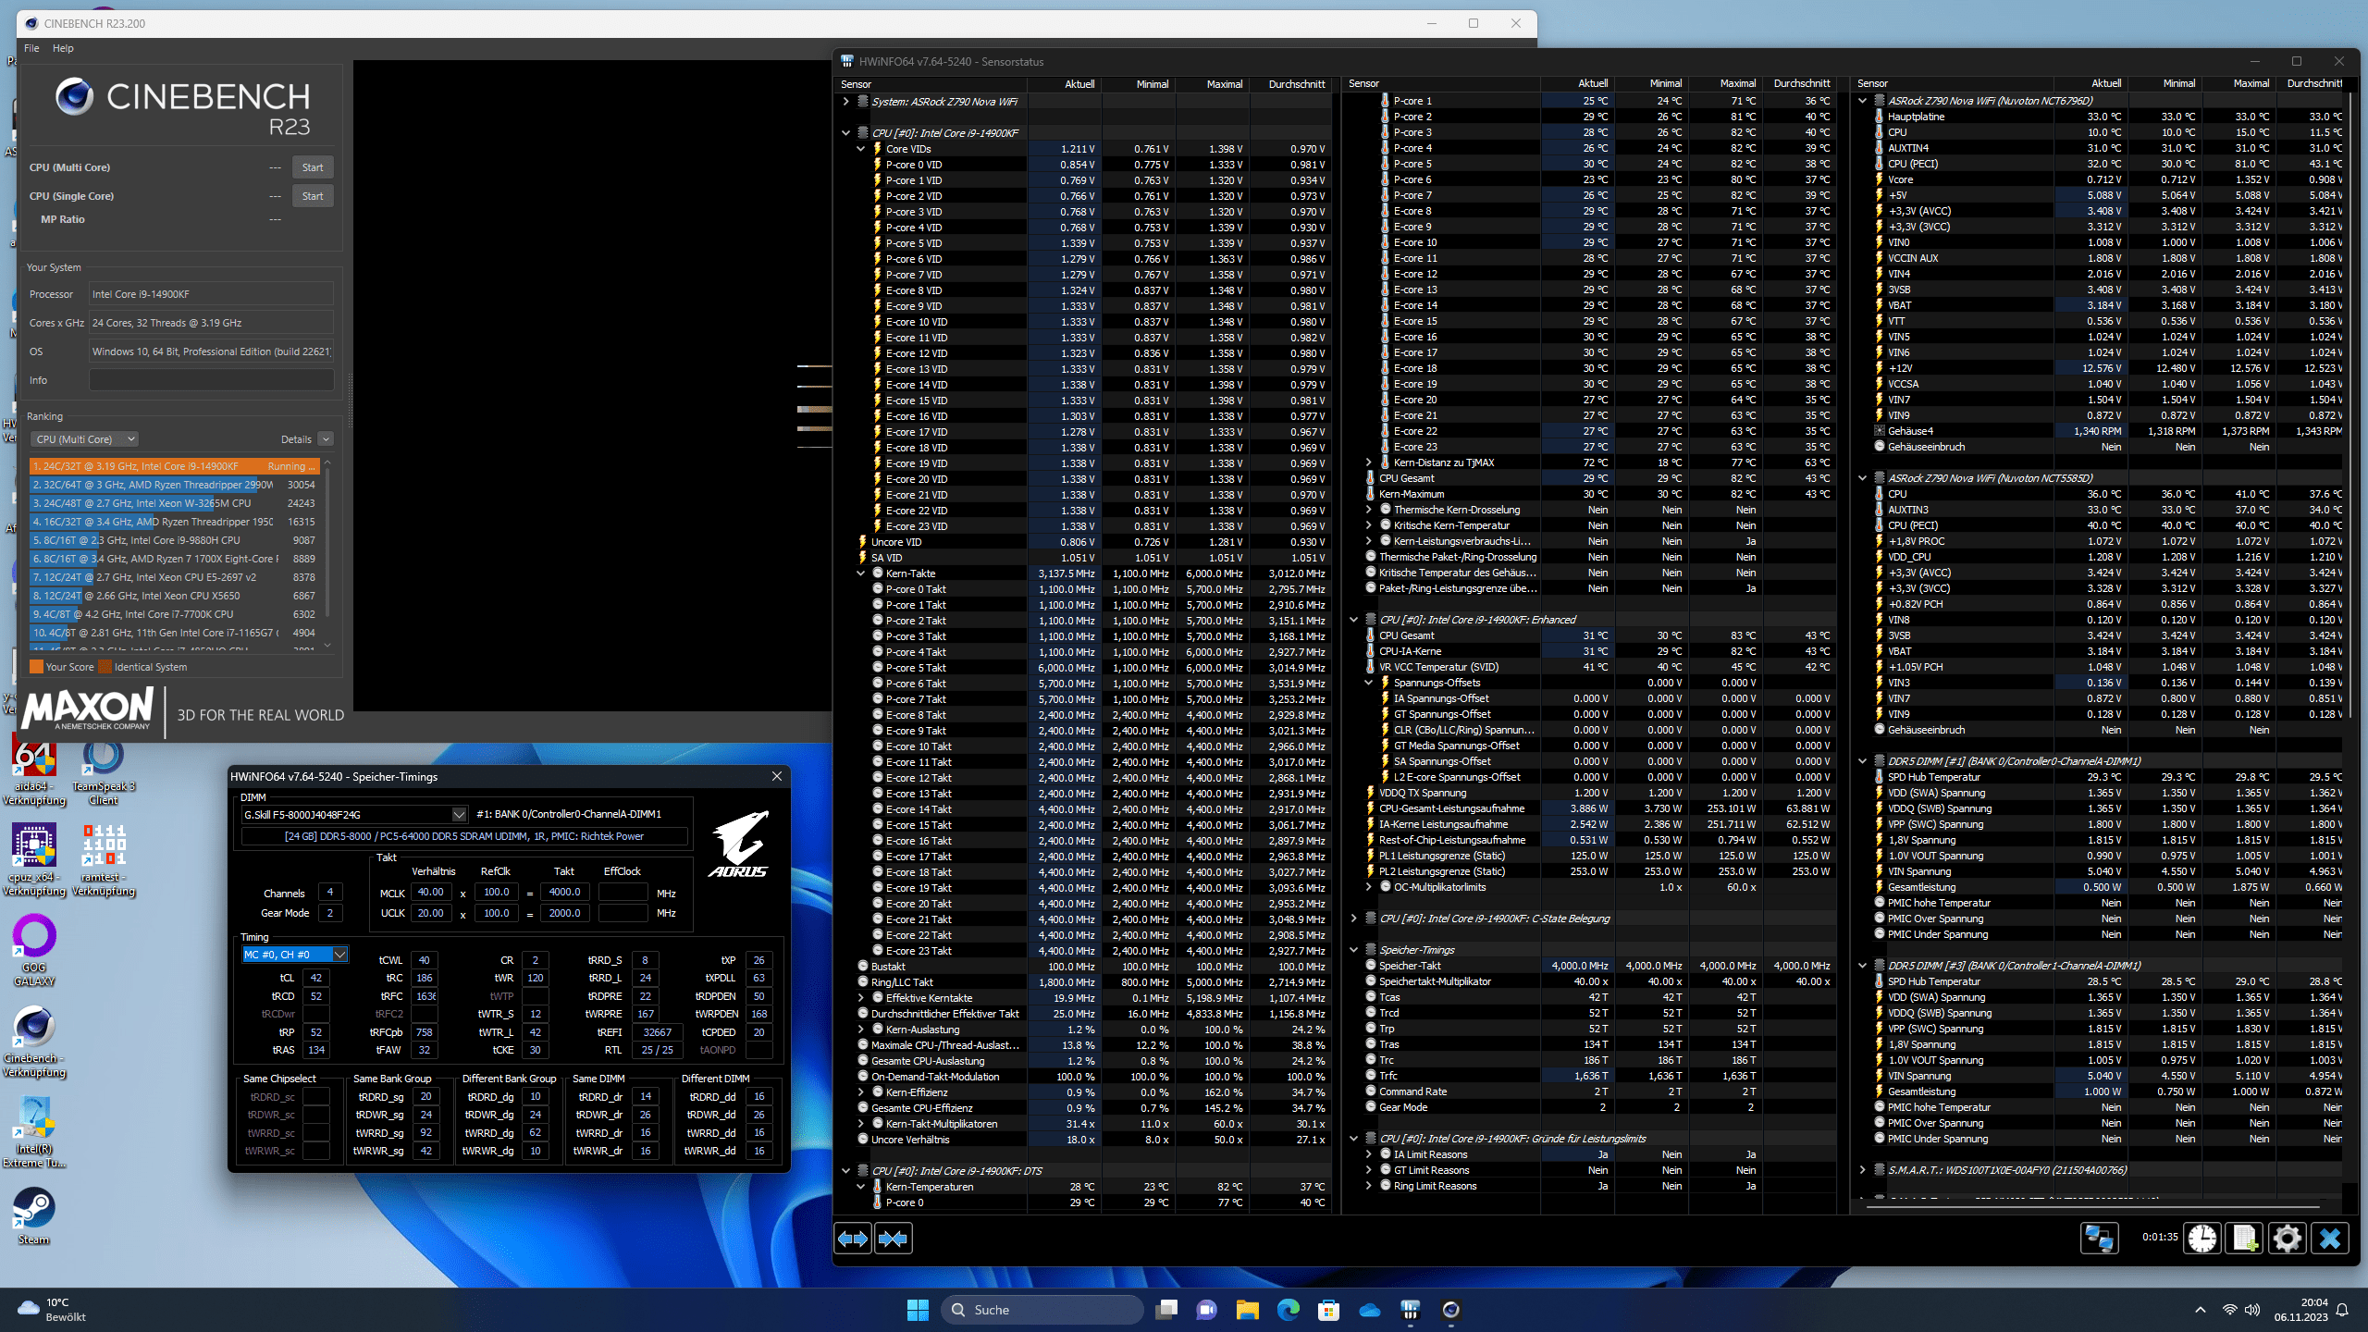Viewport: 2368px width, 1332px height.
Task: Collapse the Kern-Takte group
Action: (860, 573)
